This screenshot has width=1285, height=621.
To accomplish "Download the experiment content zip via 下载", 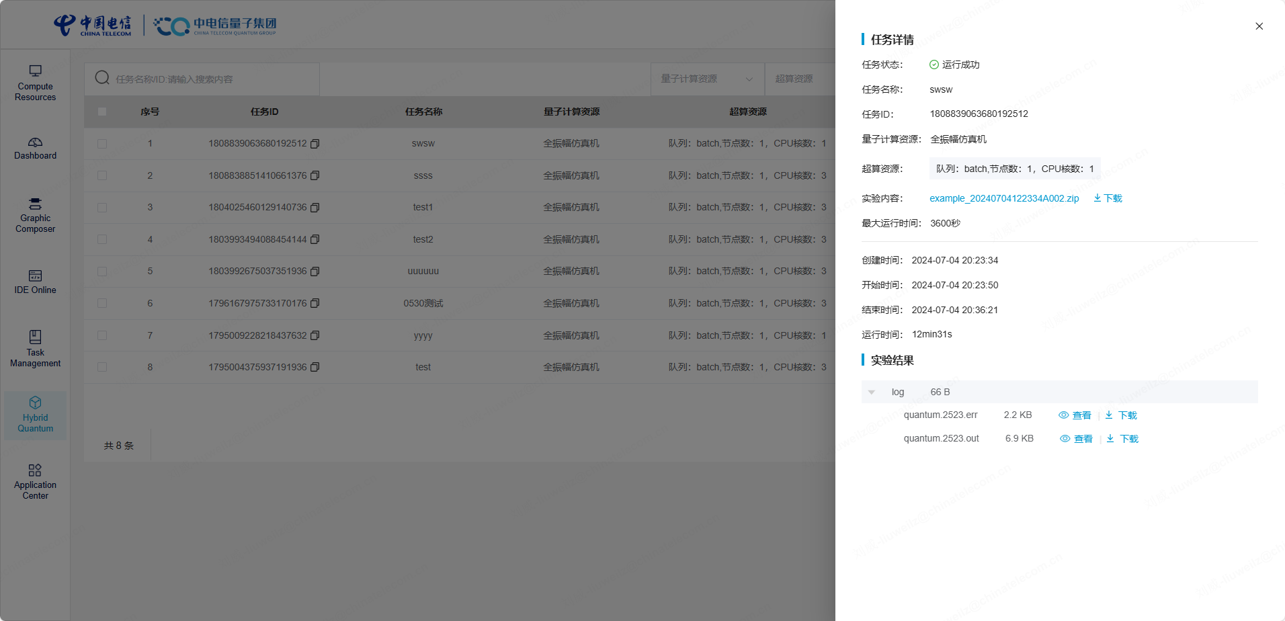I will 1108,198.
